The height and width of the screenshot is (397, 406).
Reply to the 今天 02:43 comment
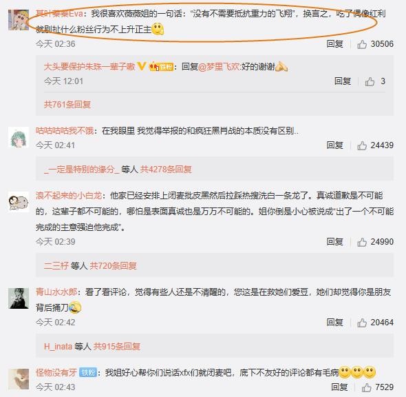pos(339,387)
